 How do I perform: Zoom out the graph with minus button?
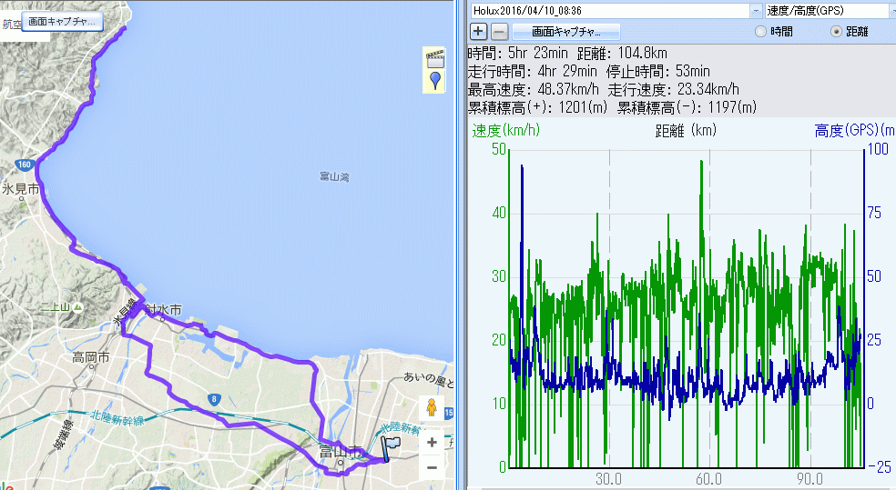[500, 32]
